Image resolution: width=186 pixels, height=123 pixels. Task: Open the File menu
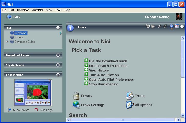click(x=4, y=10)
